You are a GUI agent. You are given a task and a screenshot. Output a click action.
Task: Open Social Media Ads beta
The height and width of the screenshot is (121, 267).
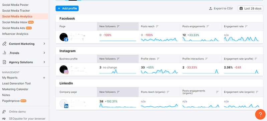click(17, 28)
